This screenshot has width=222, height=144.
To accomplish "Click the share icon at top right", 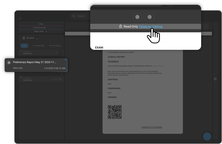I will pyautogui.click(x=205, y=27).
